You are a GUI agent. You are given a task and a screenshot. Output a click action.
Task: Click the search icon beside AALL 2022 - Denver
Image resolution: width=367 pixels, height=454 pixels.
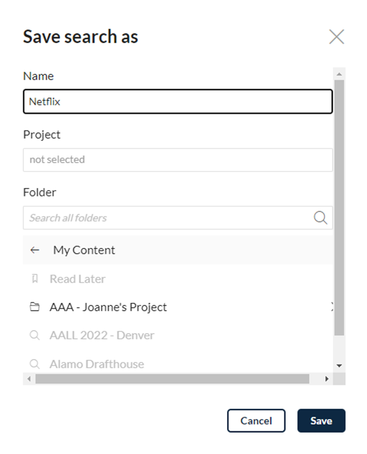35,335
